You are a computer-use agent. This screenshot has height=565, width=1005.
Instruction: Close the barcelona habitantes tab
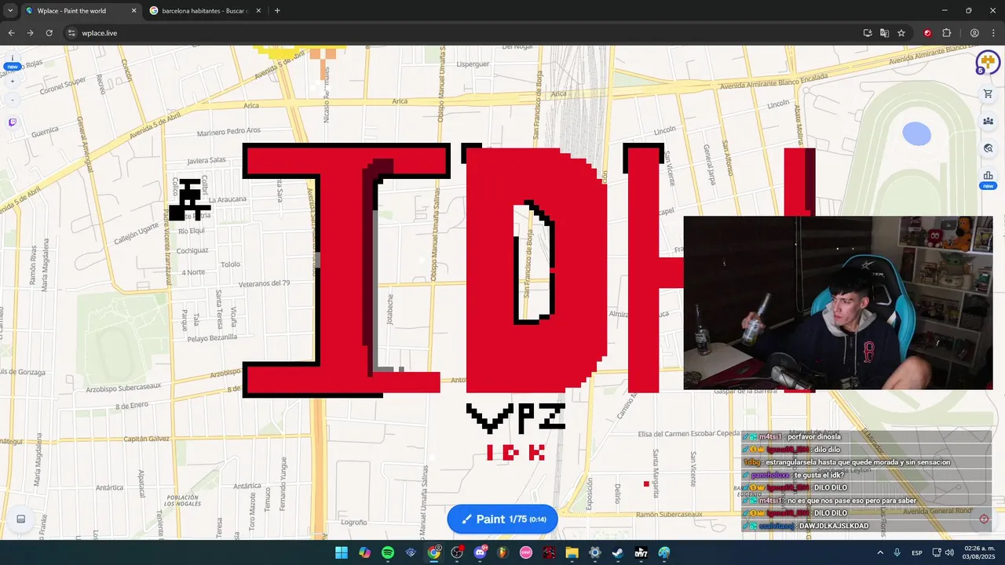258,11
